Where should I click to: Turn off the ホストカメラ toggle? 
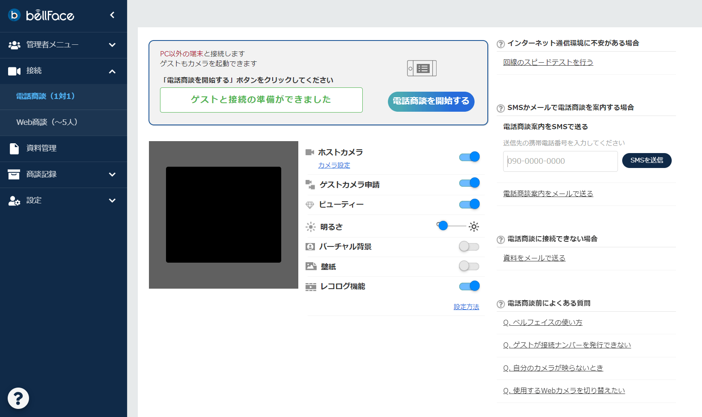(x=469, y=157)
